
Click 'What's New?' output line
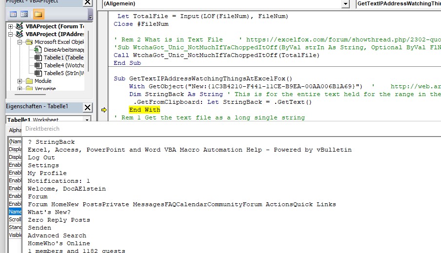pos(49,212)
